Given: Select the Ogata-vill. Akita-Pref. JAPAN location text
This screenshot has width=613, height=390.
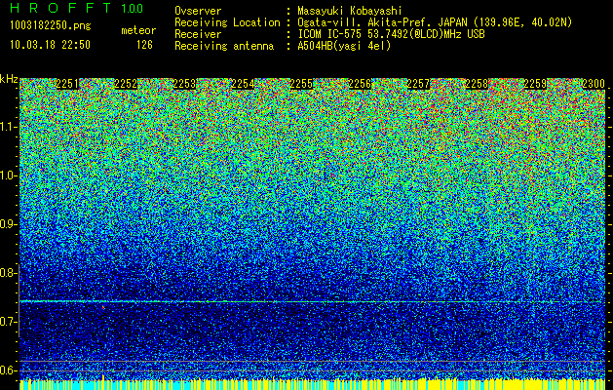Looking at the screenshot, I should click(435, 22).
